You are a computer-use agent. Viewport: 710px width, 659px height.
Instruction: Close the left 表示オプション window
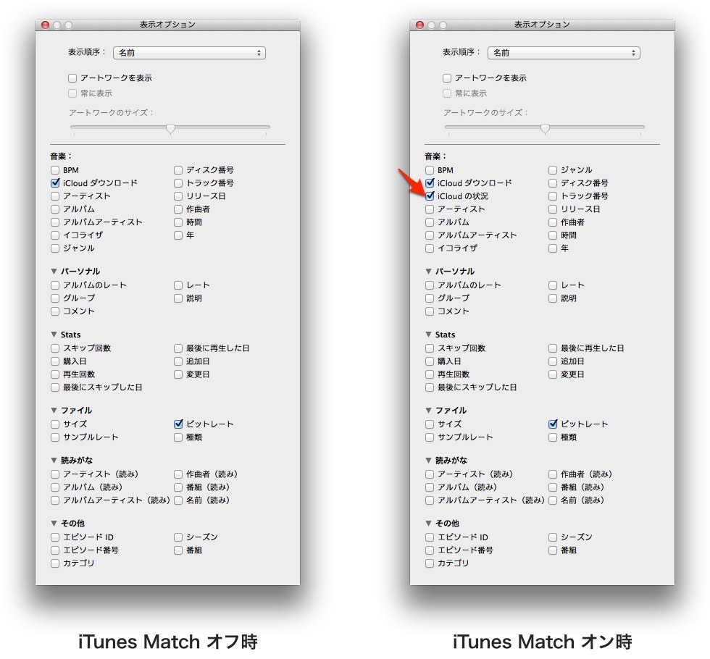(45, 25)
